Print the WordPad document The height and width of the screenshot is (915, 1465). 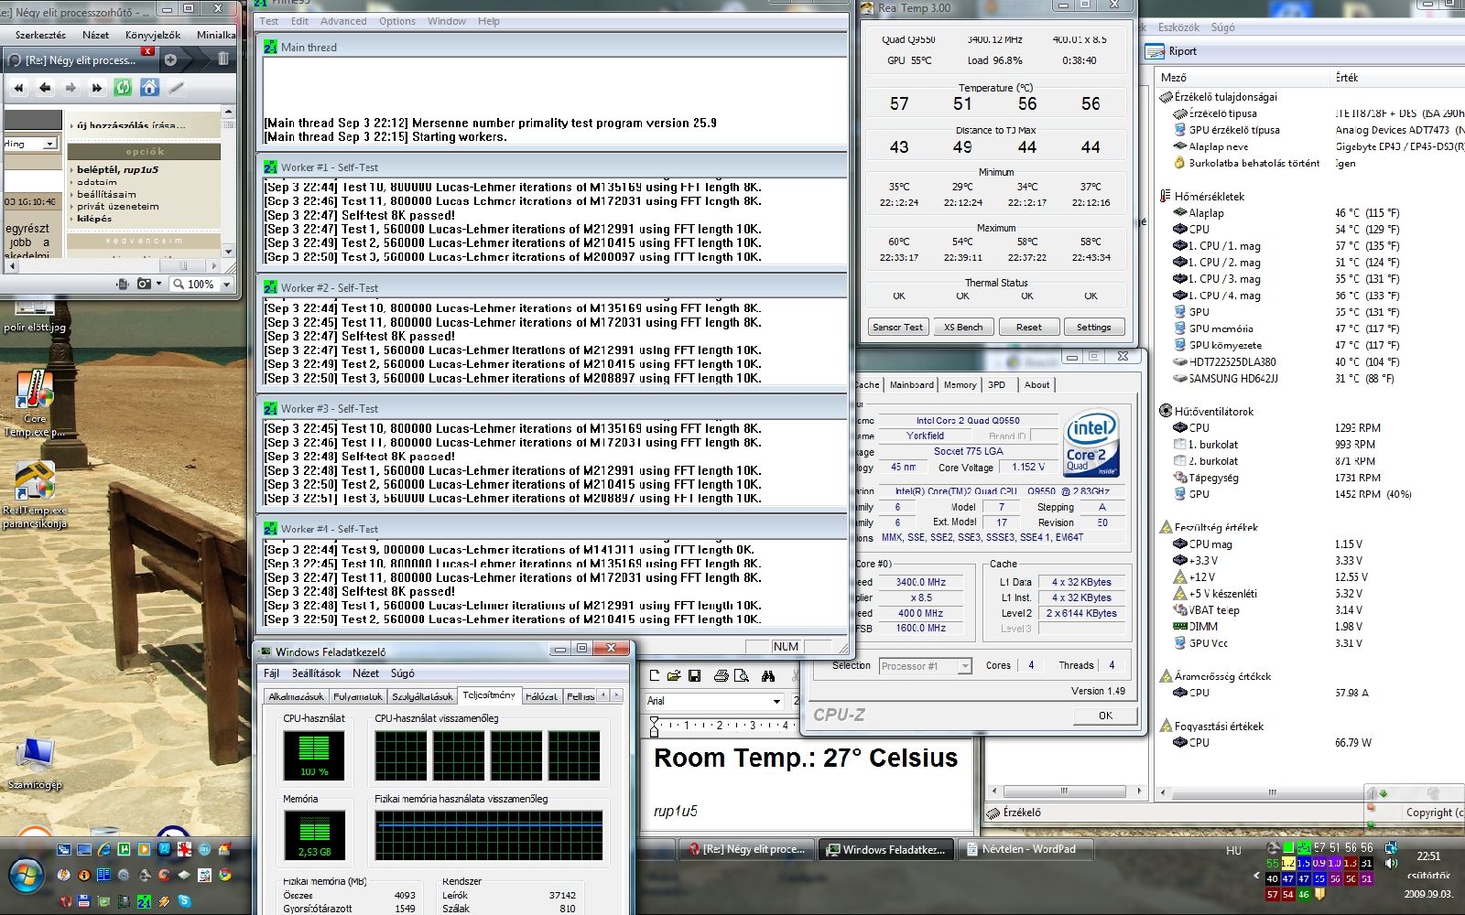(721, 676)
